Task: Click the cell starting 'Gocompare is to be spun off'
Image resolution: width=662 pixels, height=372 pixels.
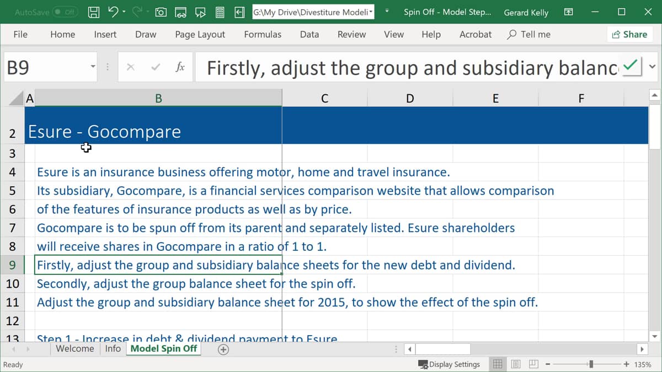Action: (x=158, y=228)
